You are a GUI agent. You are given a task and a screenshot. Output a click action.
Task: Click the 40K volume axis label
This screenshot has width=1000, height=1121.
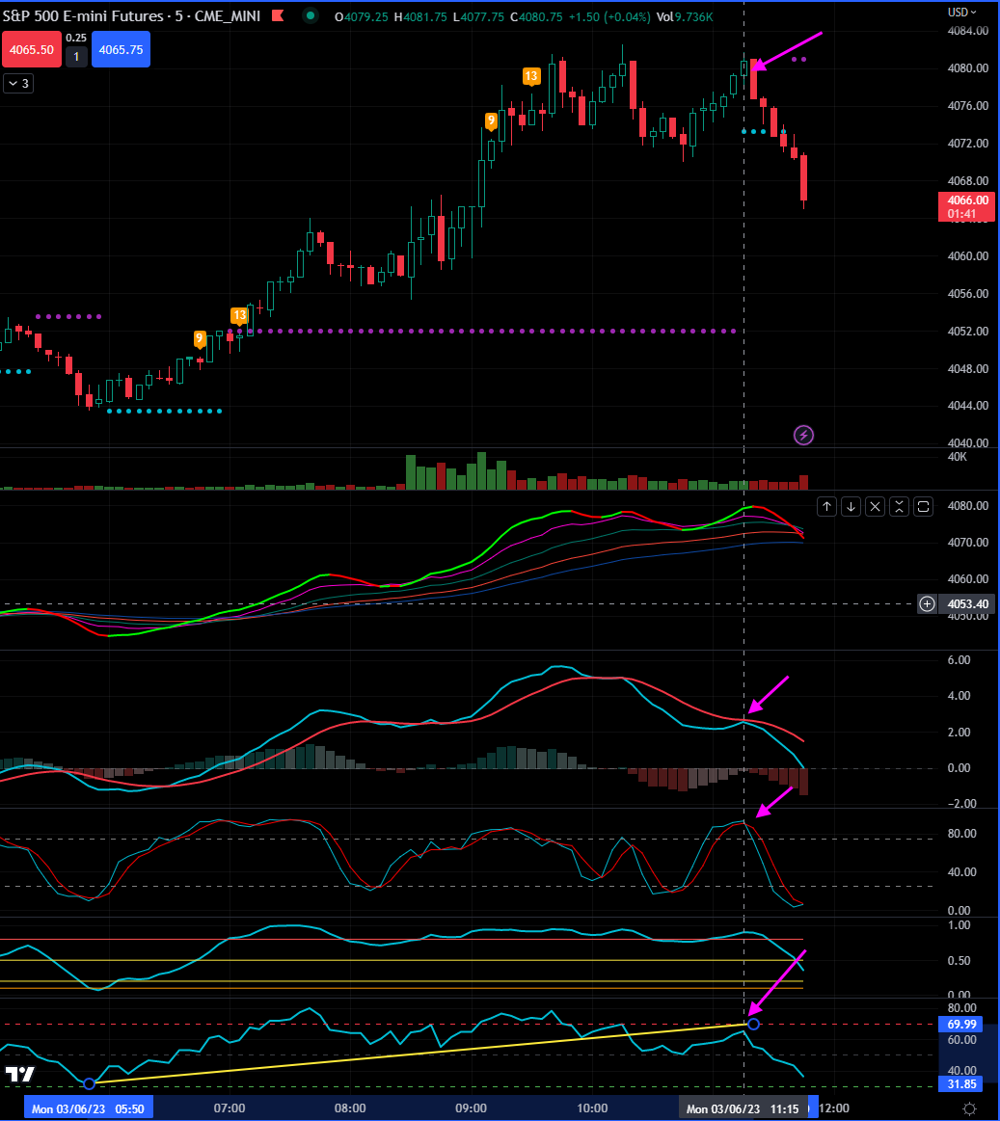(x=957, y=457)
